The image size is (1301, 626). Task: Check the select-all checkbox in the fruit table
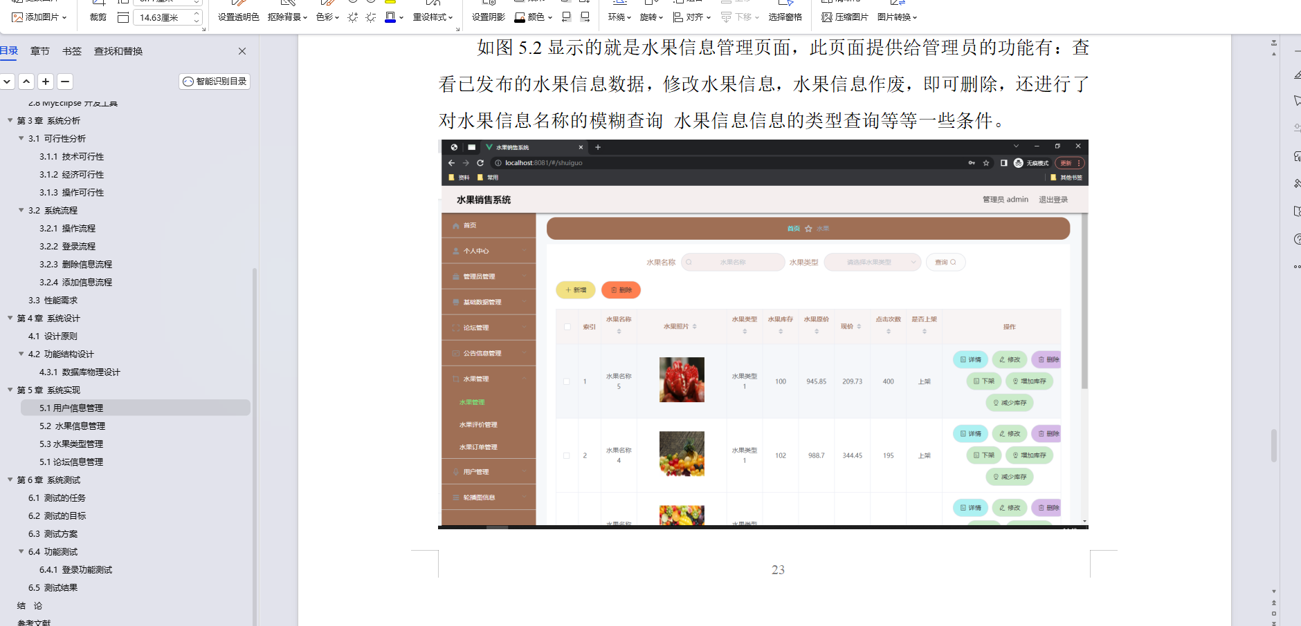(566, 327)
